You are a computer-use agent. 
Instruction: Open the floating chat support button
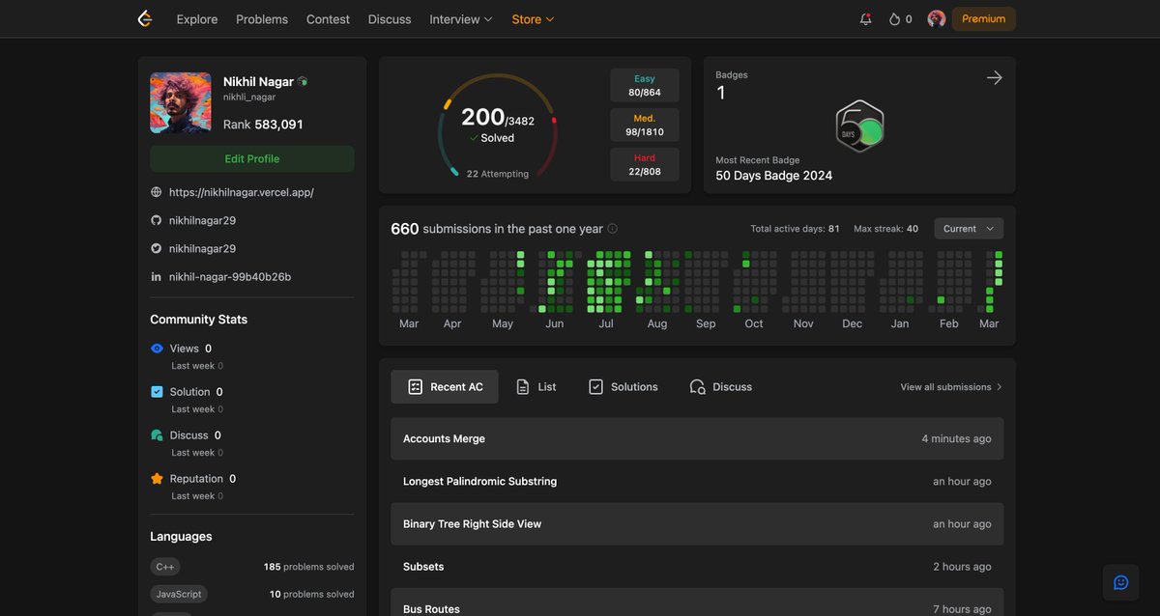point(1120,582)
